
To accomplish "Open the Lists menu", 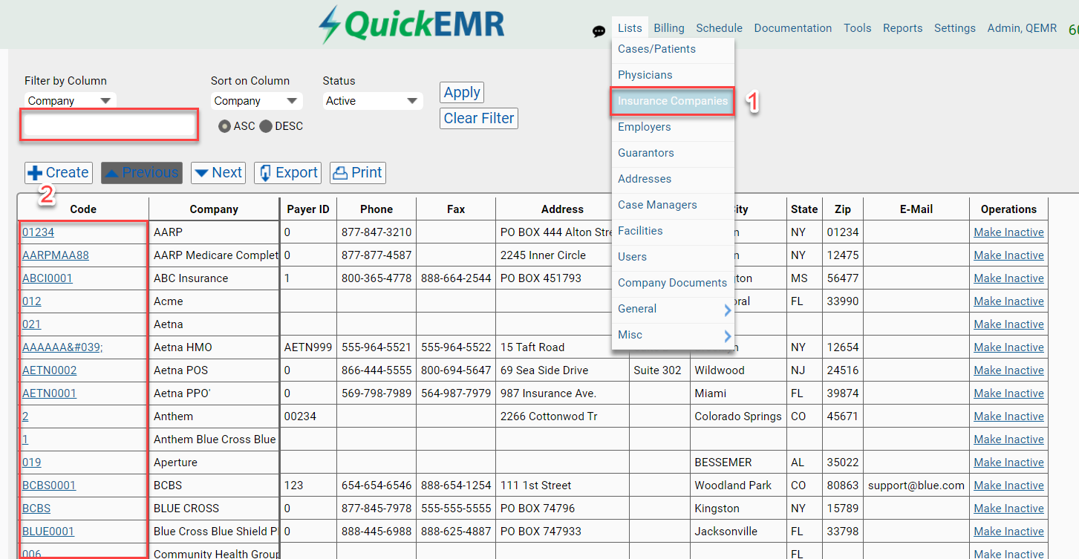I will [x=630, y=28].
